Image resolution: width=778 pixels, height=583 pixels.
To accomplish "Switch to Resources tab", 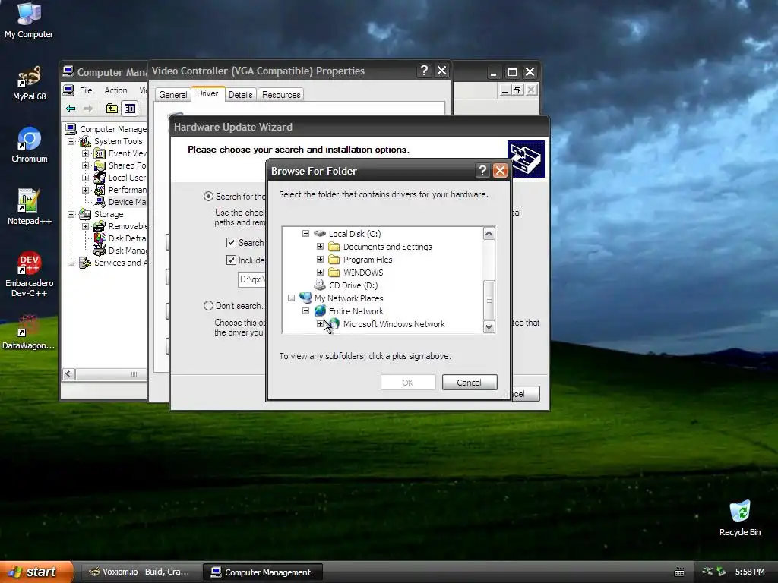I will tap(281, 94).
